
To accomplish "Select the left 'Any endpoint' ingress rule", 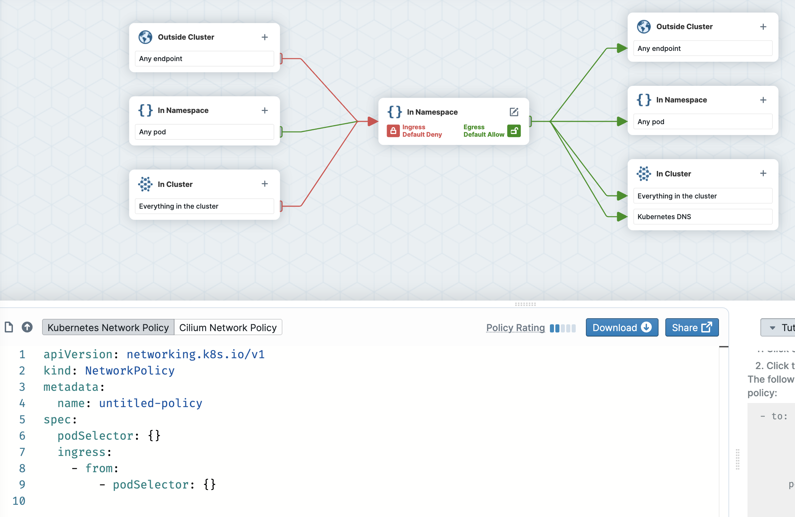I will tap(204, 59).
